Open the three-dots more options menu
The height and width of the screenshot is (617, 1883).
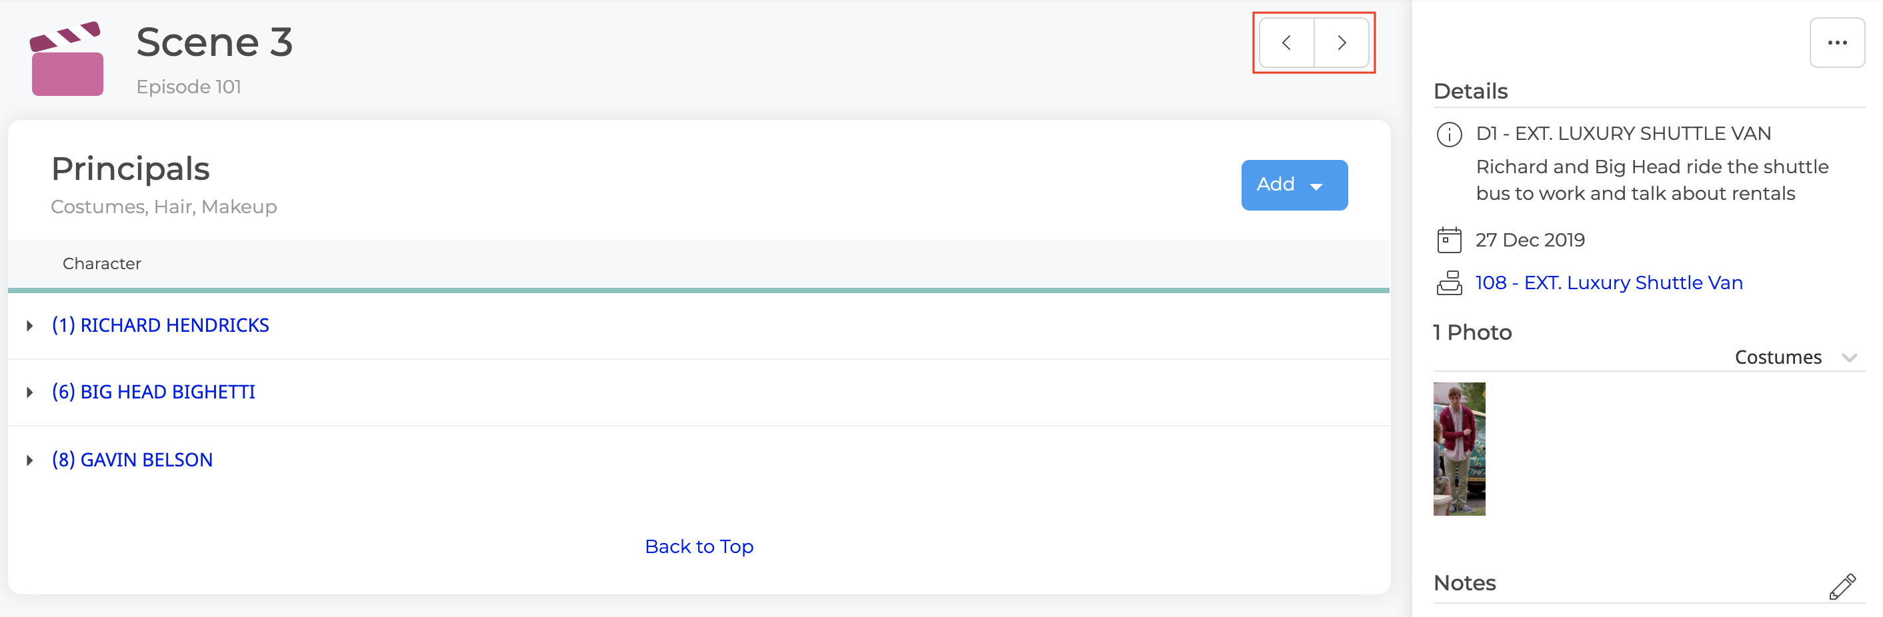(x=1836, y=43)
